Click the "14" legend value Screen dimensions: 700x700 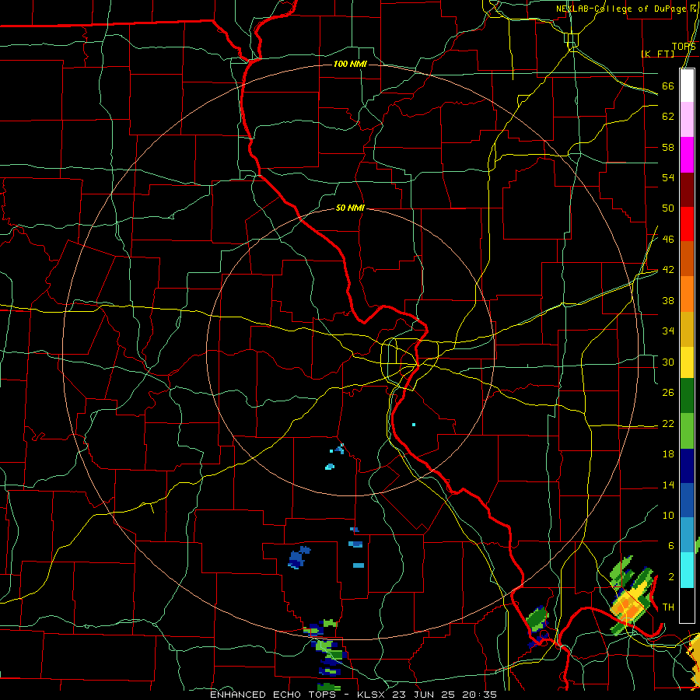pos(668,485)
